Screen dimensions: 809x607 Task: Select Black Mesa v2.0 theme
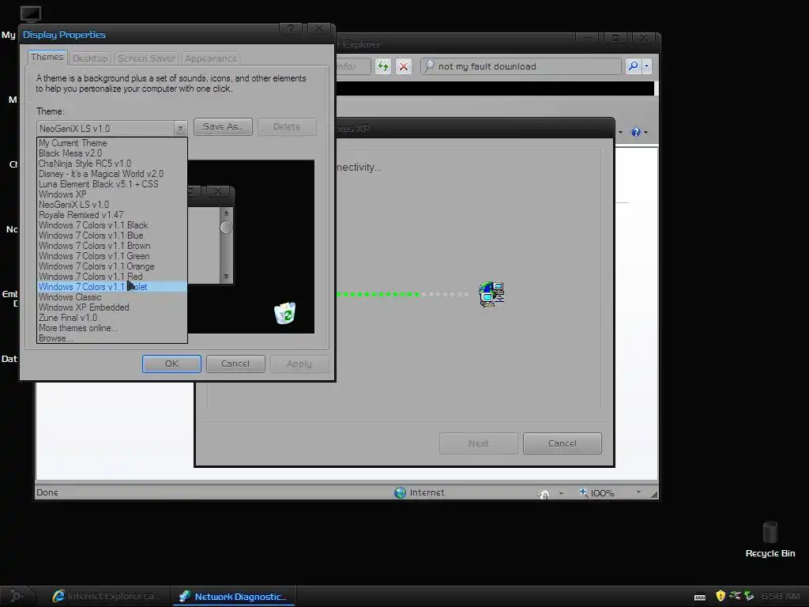click(112, 153)
